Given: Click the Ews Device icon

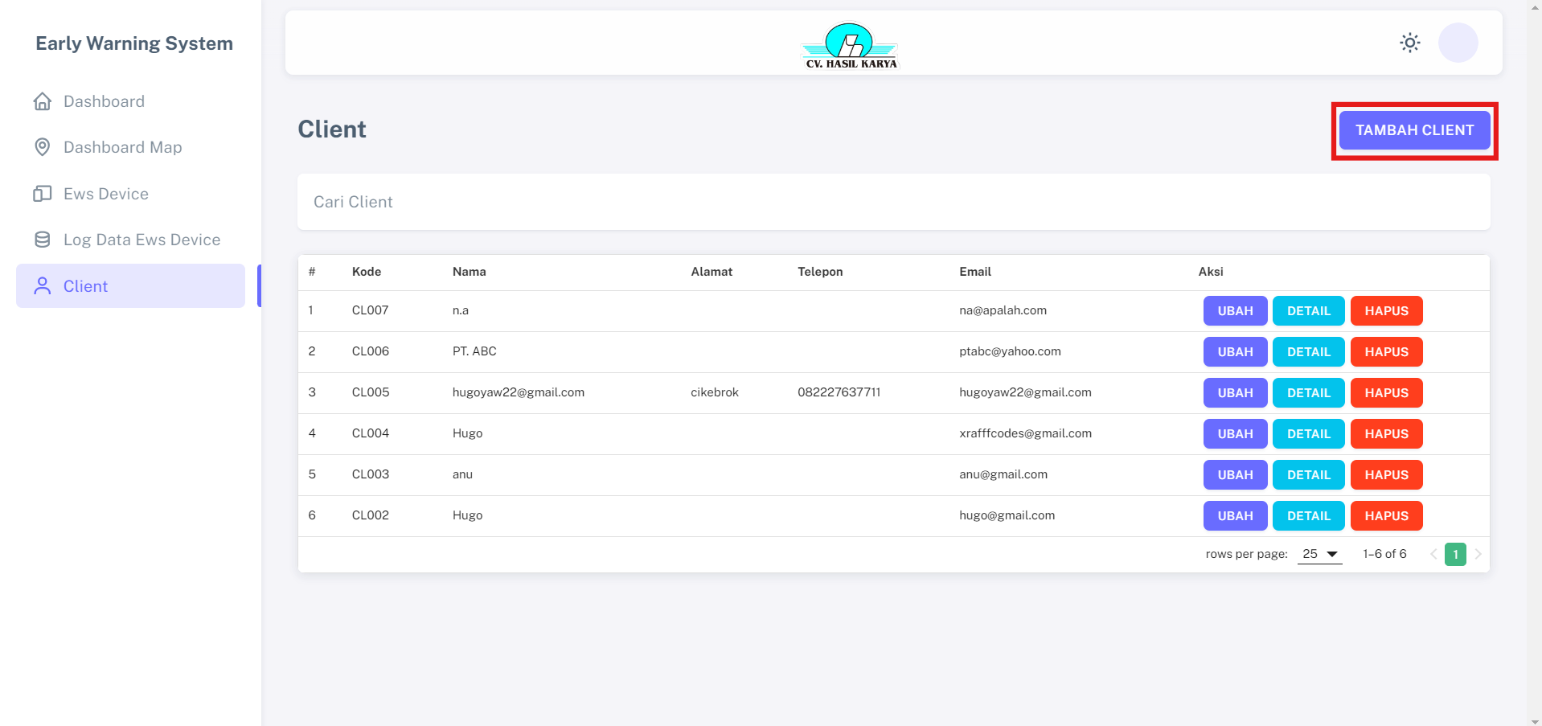Looking at the screenshot, I should pyautogui.click(x=43, y=194).
